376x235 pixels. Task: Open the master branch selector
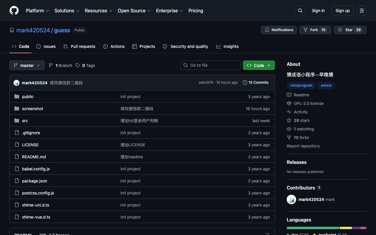[27, 65]
